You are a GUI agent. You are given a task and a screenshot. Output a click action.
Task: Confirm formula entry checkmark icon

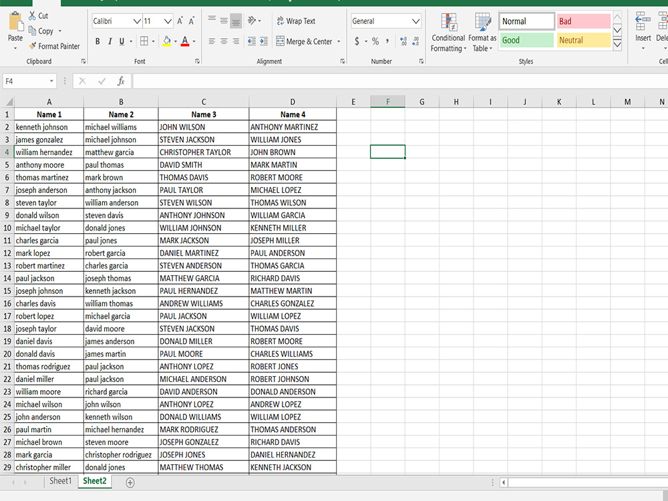pos(102,81)
